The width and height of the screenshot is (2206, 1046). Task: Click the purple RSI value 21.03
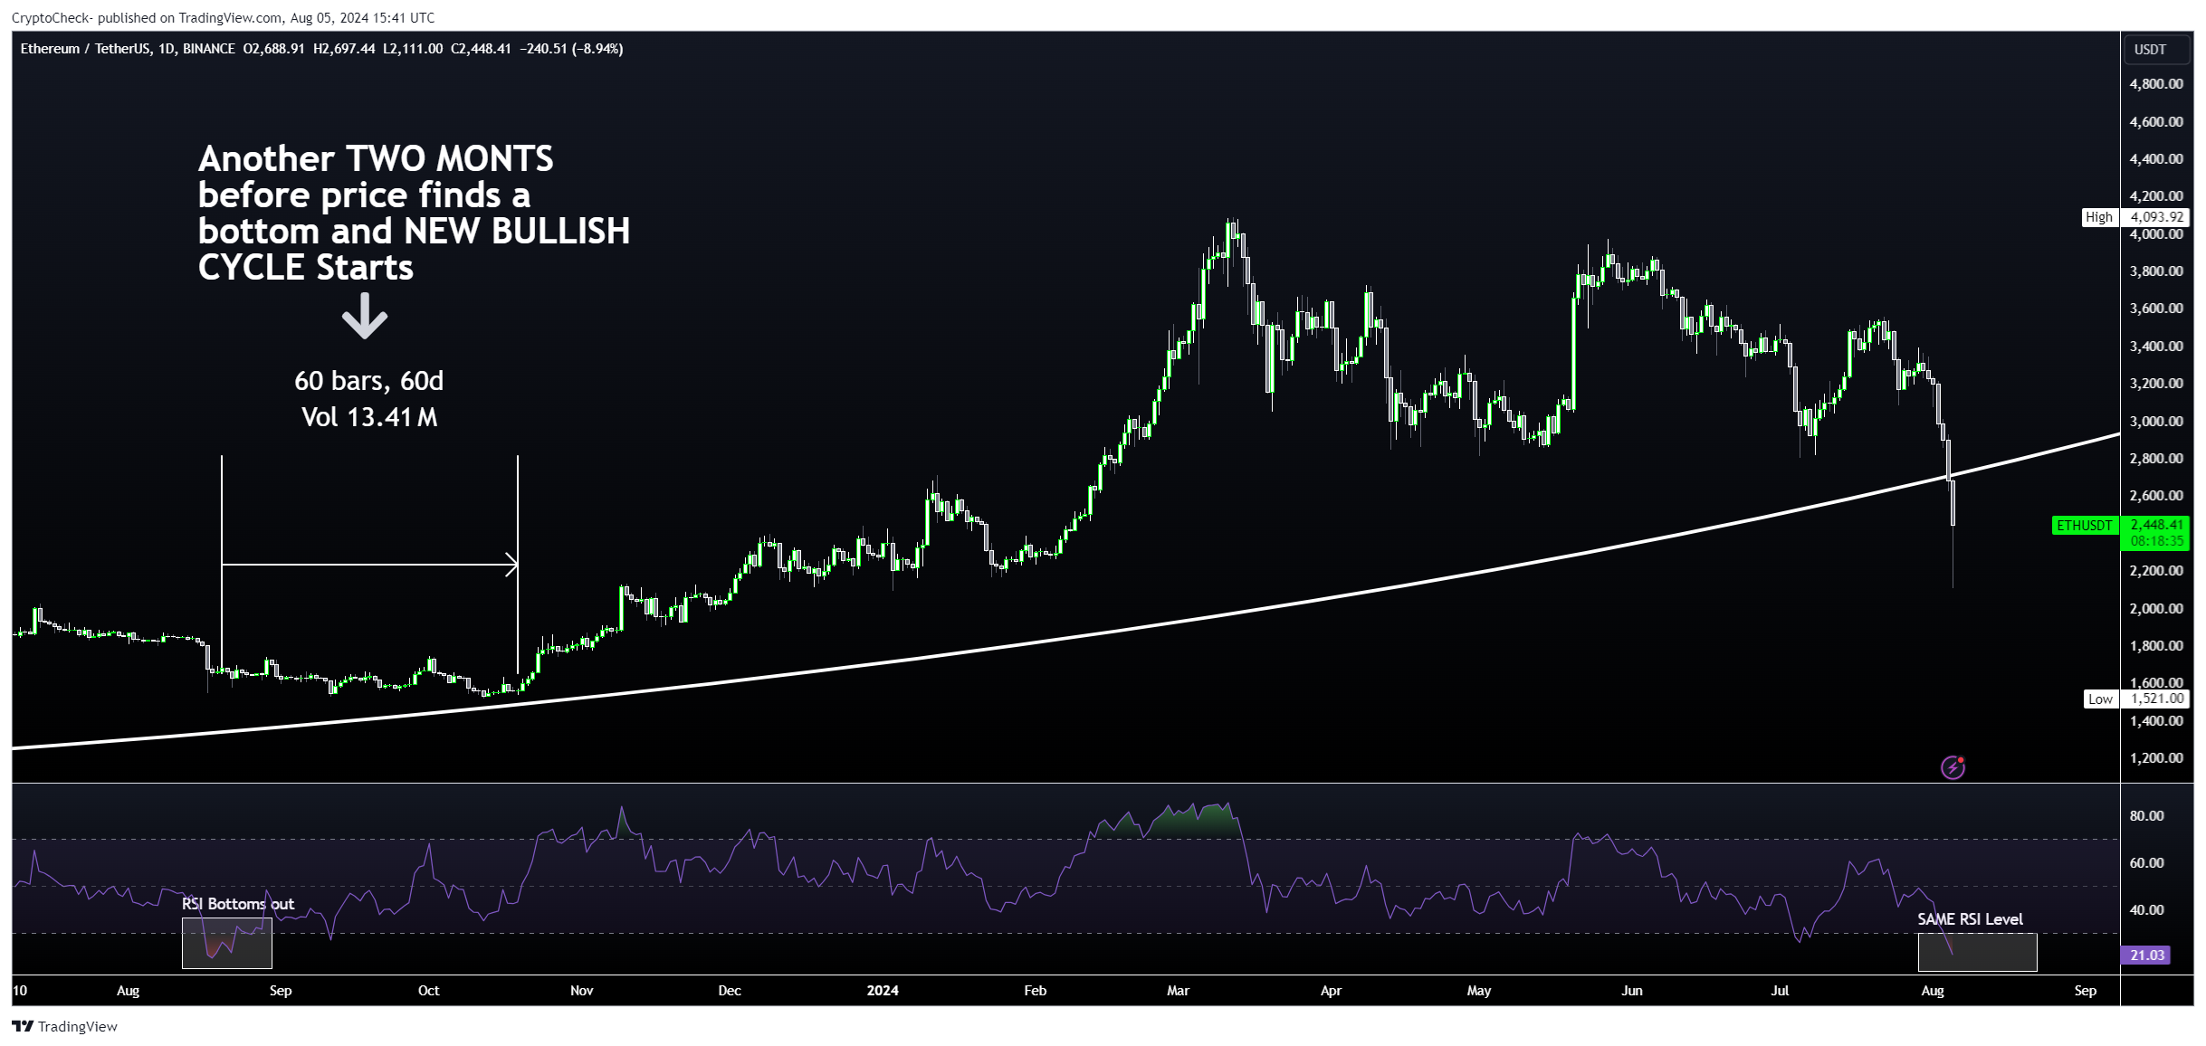(x=2146, y=955)
